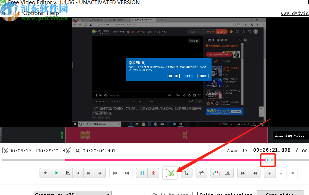Reset timeline zoom with the 1X button
Image resolution: width=309 pixels, height=195 pixels.
(x=292, y=173)
